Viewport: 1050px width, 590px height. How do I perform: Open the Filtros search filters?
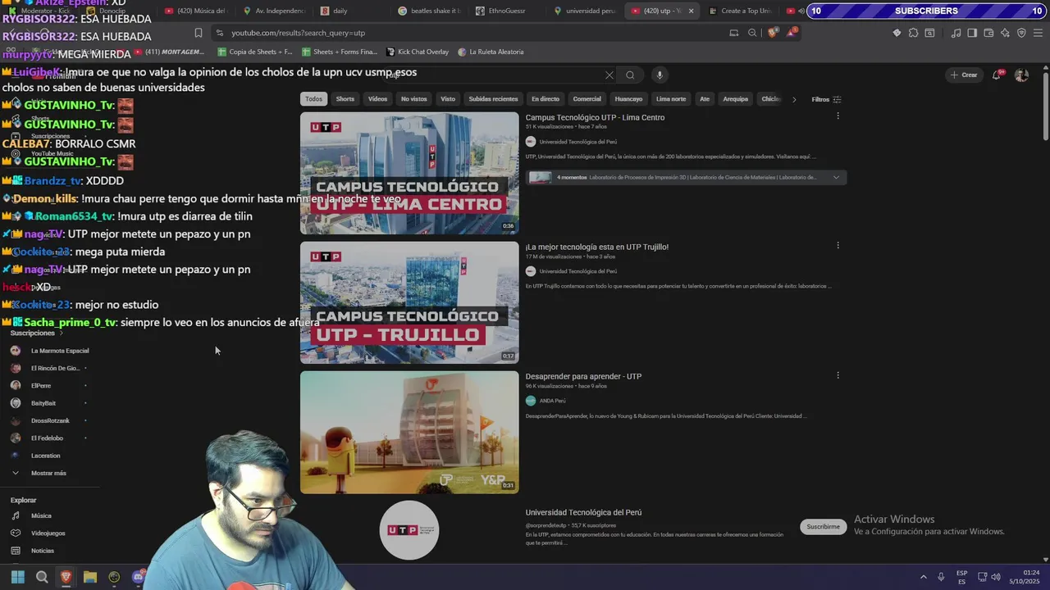826,99
